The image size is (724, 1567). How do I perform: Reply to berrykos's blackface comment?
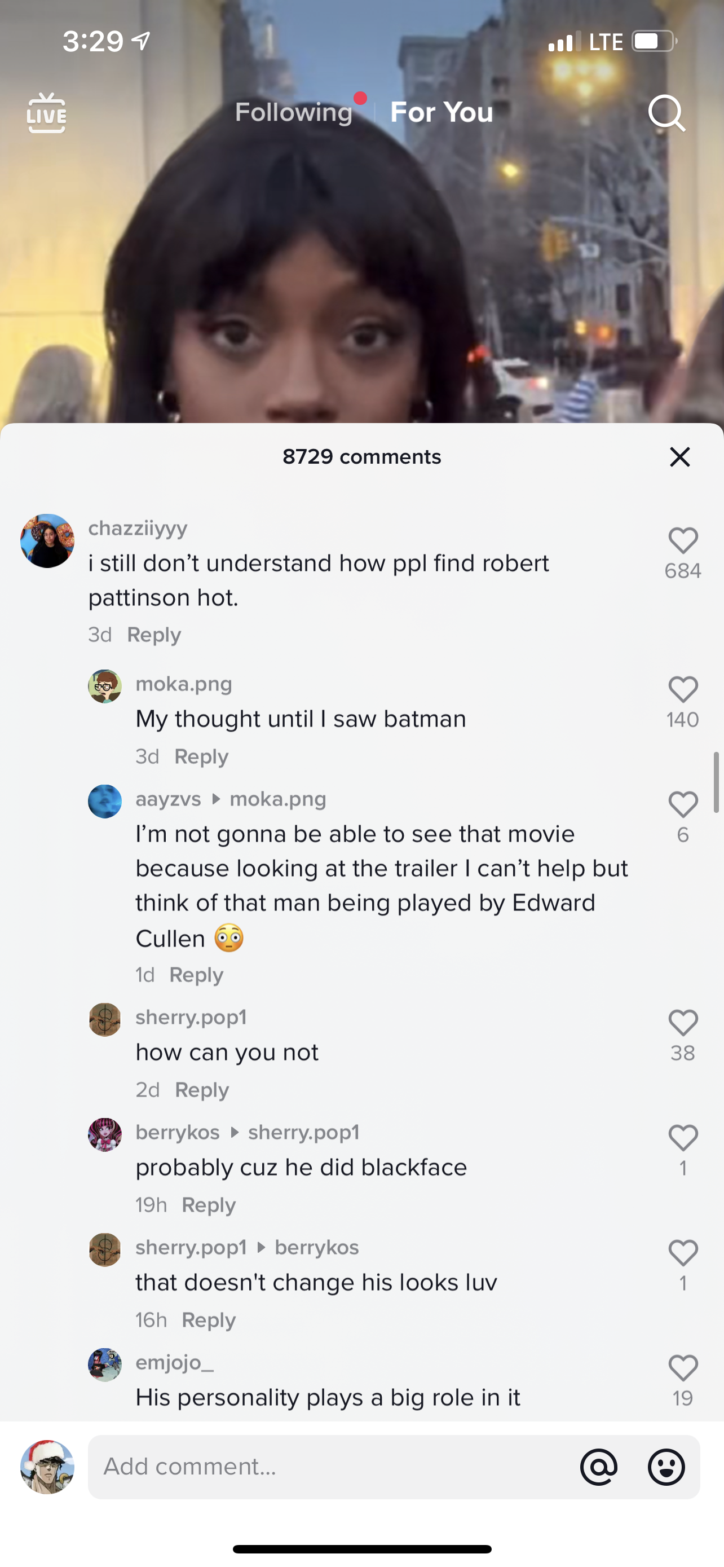(209, 1205)
